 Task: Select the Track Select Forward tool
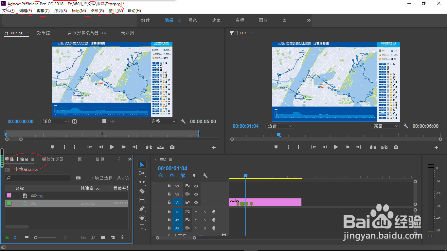click(x=142, y=173)
